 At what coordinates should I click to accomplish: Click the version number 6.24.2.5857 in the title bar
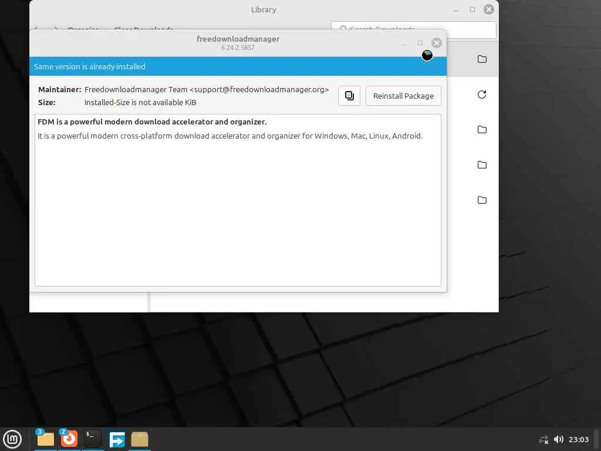(238, 48)
